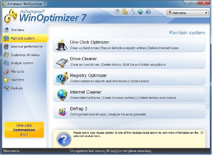The image size is (212, 155).
Task: Click the Maintain system sidebar icon
Action: coord(6,38)
